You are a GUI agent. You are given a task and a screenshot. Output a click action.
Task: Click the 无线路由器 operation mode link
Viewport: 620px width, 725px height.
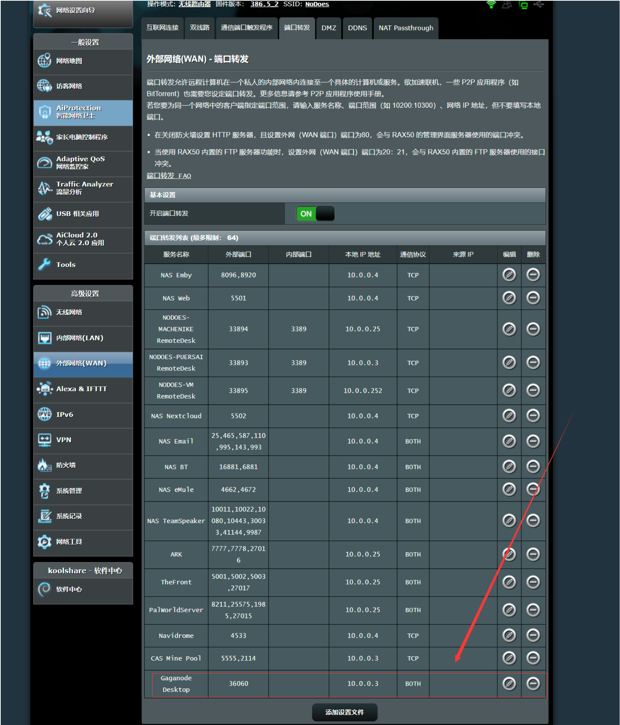pos(194,4)
